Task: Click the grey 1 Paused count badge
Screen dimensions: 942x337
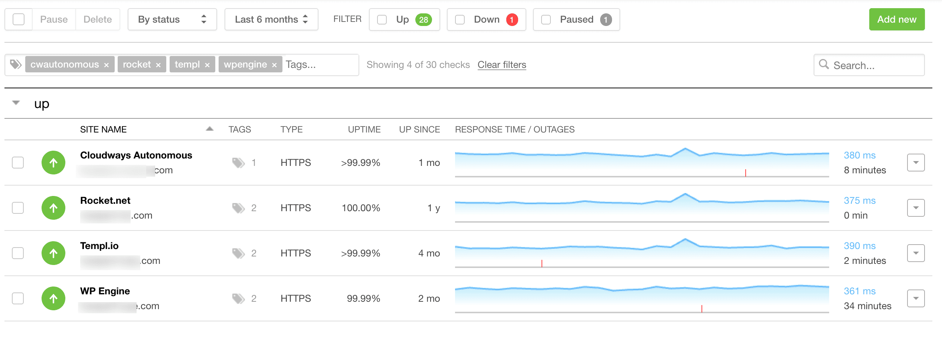Action: tap(606, 20)
